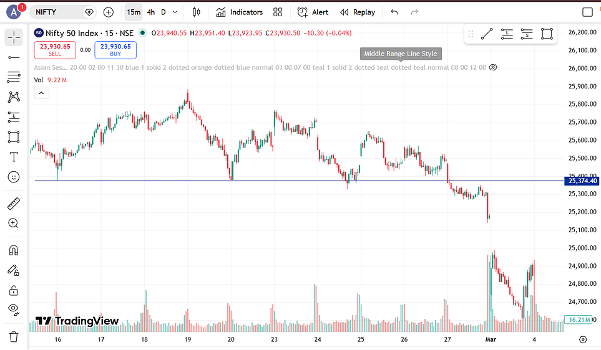
Task: Open the symbol details diamond icon
Action: pyautogui.click(x=89, y=12)
